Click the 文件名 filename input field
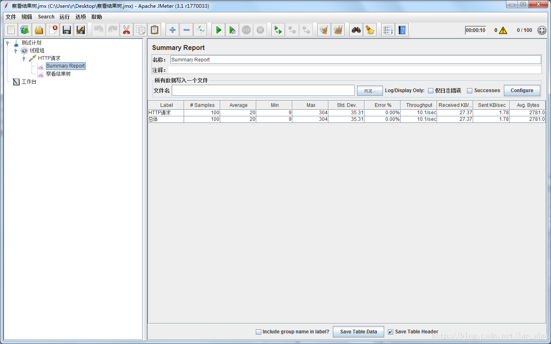The image size is (551, 344). [263, 91]
